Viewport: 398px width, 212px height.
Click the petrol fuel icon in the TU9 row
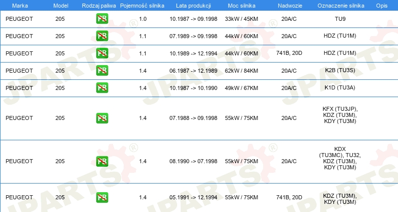[x=102, y=19]
